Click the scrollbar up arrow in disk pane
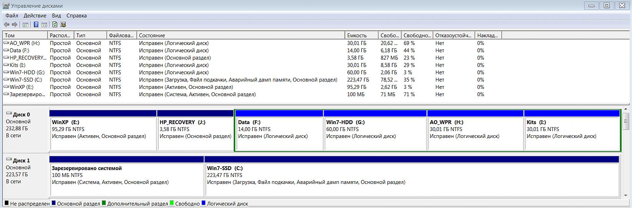The height and width of the screenshot is (208, 632). tap(626, 110)
